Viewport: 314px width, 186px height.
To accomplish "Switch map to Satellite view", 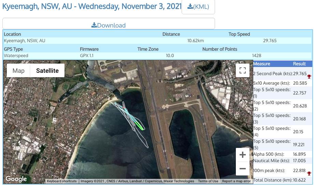I will click(47, 71).
